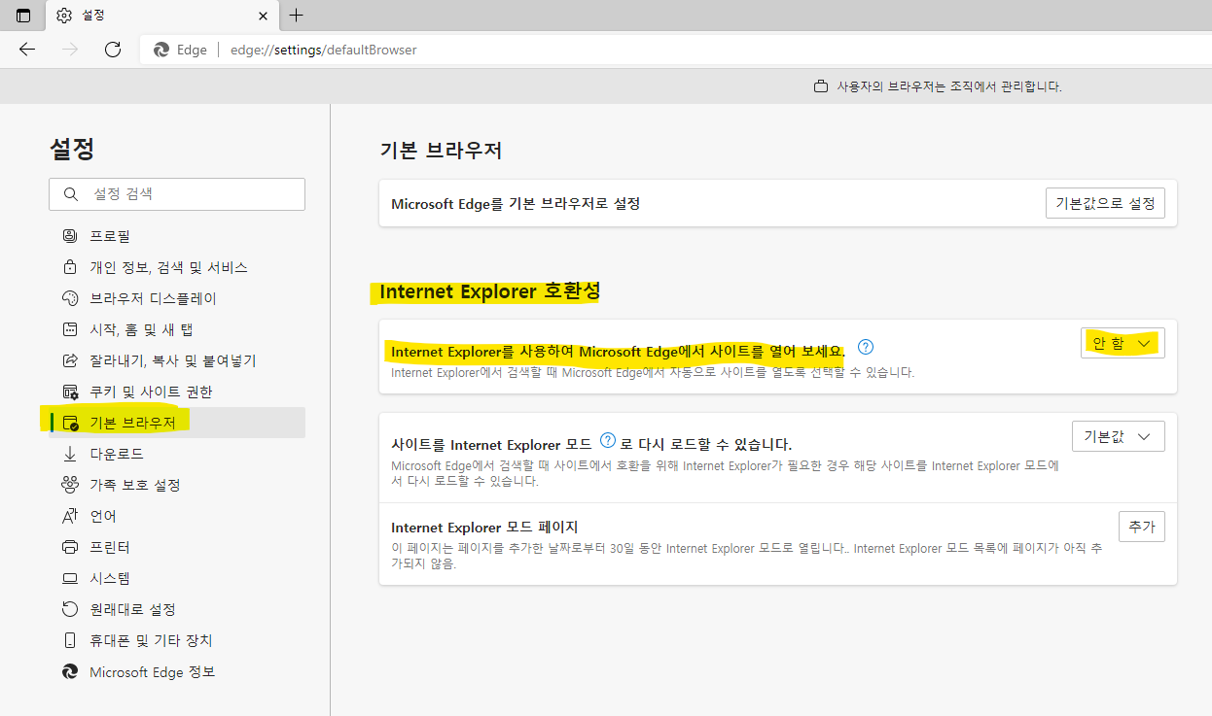This screenshot has width=1212, height=716.
Task: Click the laptop icon for 시스템
Action: 69,578
